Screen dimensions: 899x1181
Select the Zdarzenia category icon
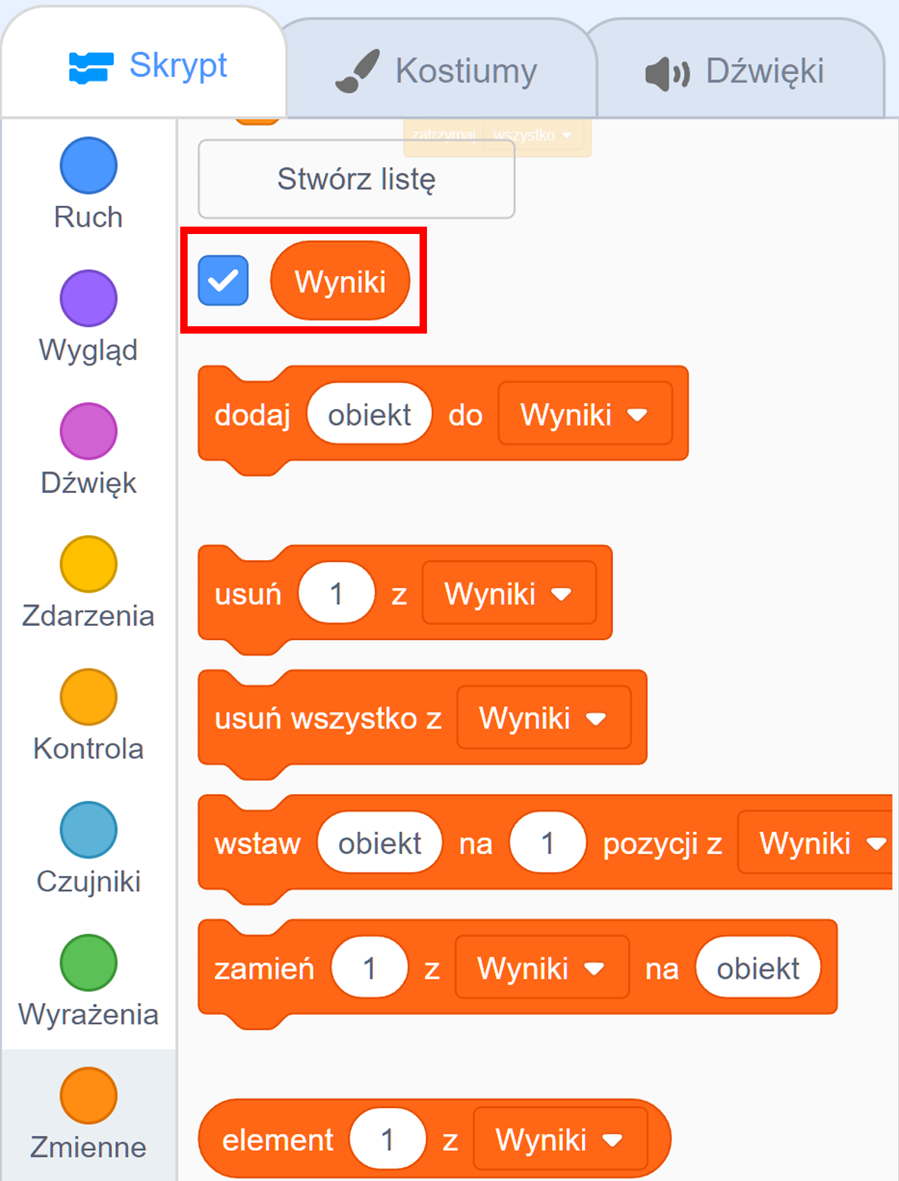(x=88, y=564)
